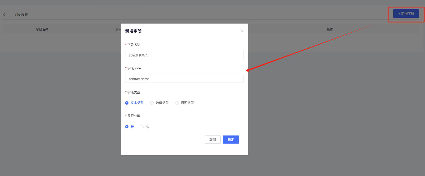Close the 新增字段 dialog with the X
Viewport: 425px width, 176px height.
(241, 31)
